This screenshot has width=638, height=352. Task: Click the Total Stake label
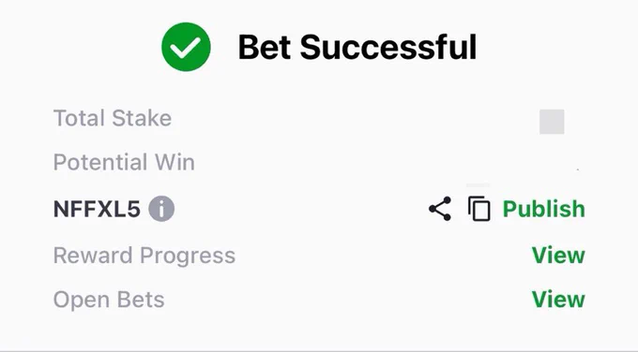click(113, 118)
